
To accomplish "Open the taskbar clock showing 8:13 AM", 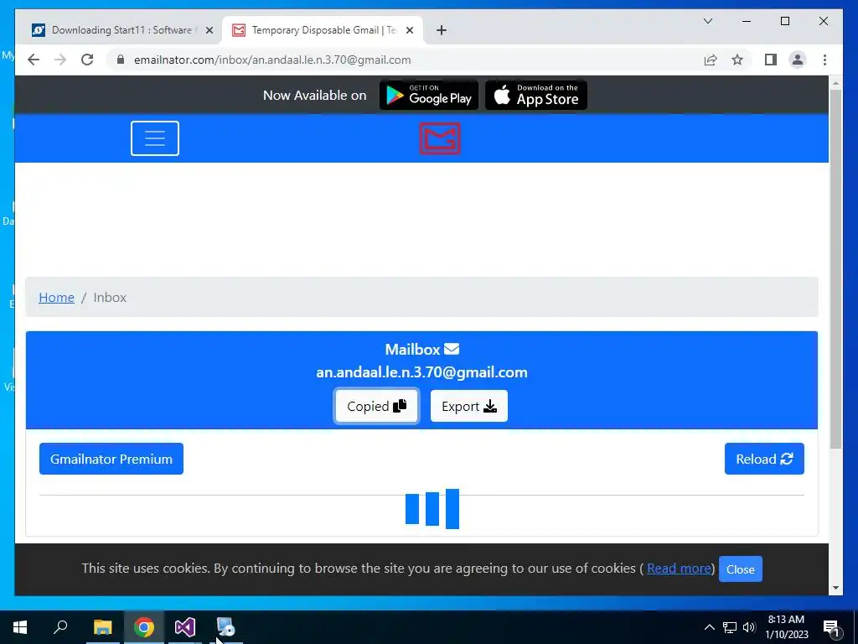I will tap(786, 627).
